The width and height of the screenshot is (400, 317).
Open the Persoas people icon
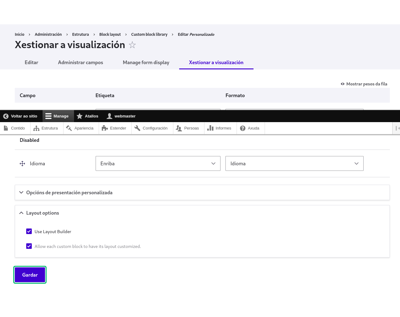tap(179, 128)
